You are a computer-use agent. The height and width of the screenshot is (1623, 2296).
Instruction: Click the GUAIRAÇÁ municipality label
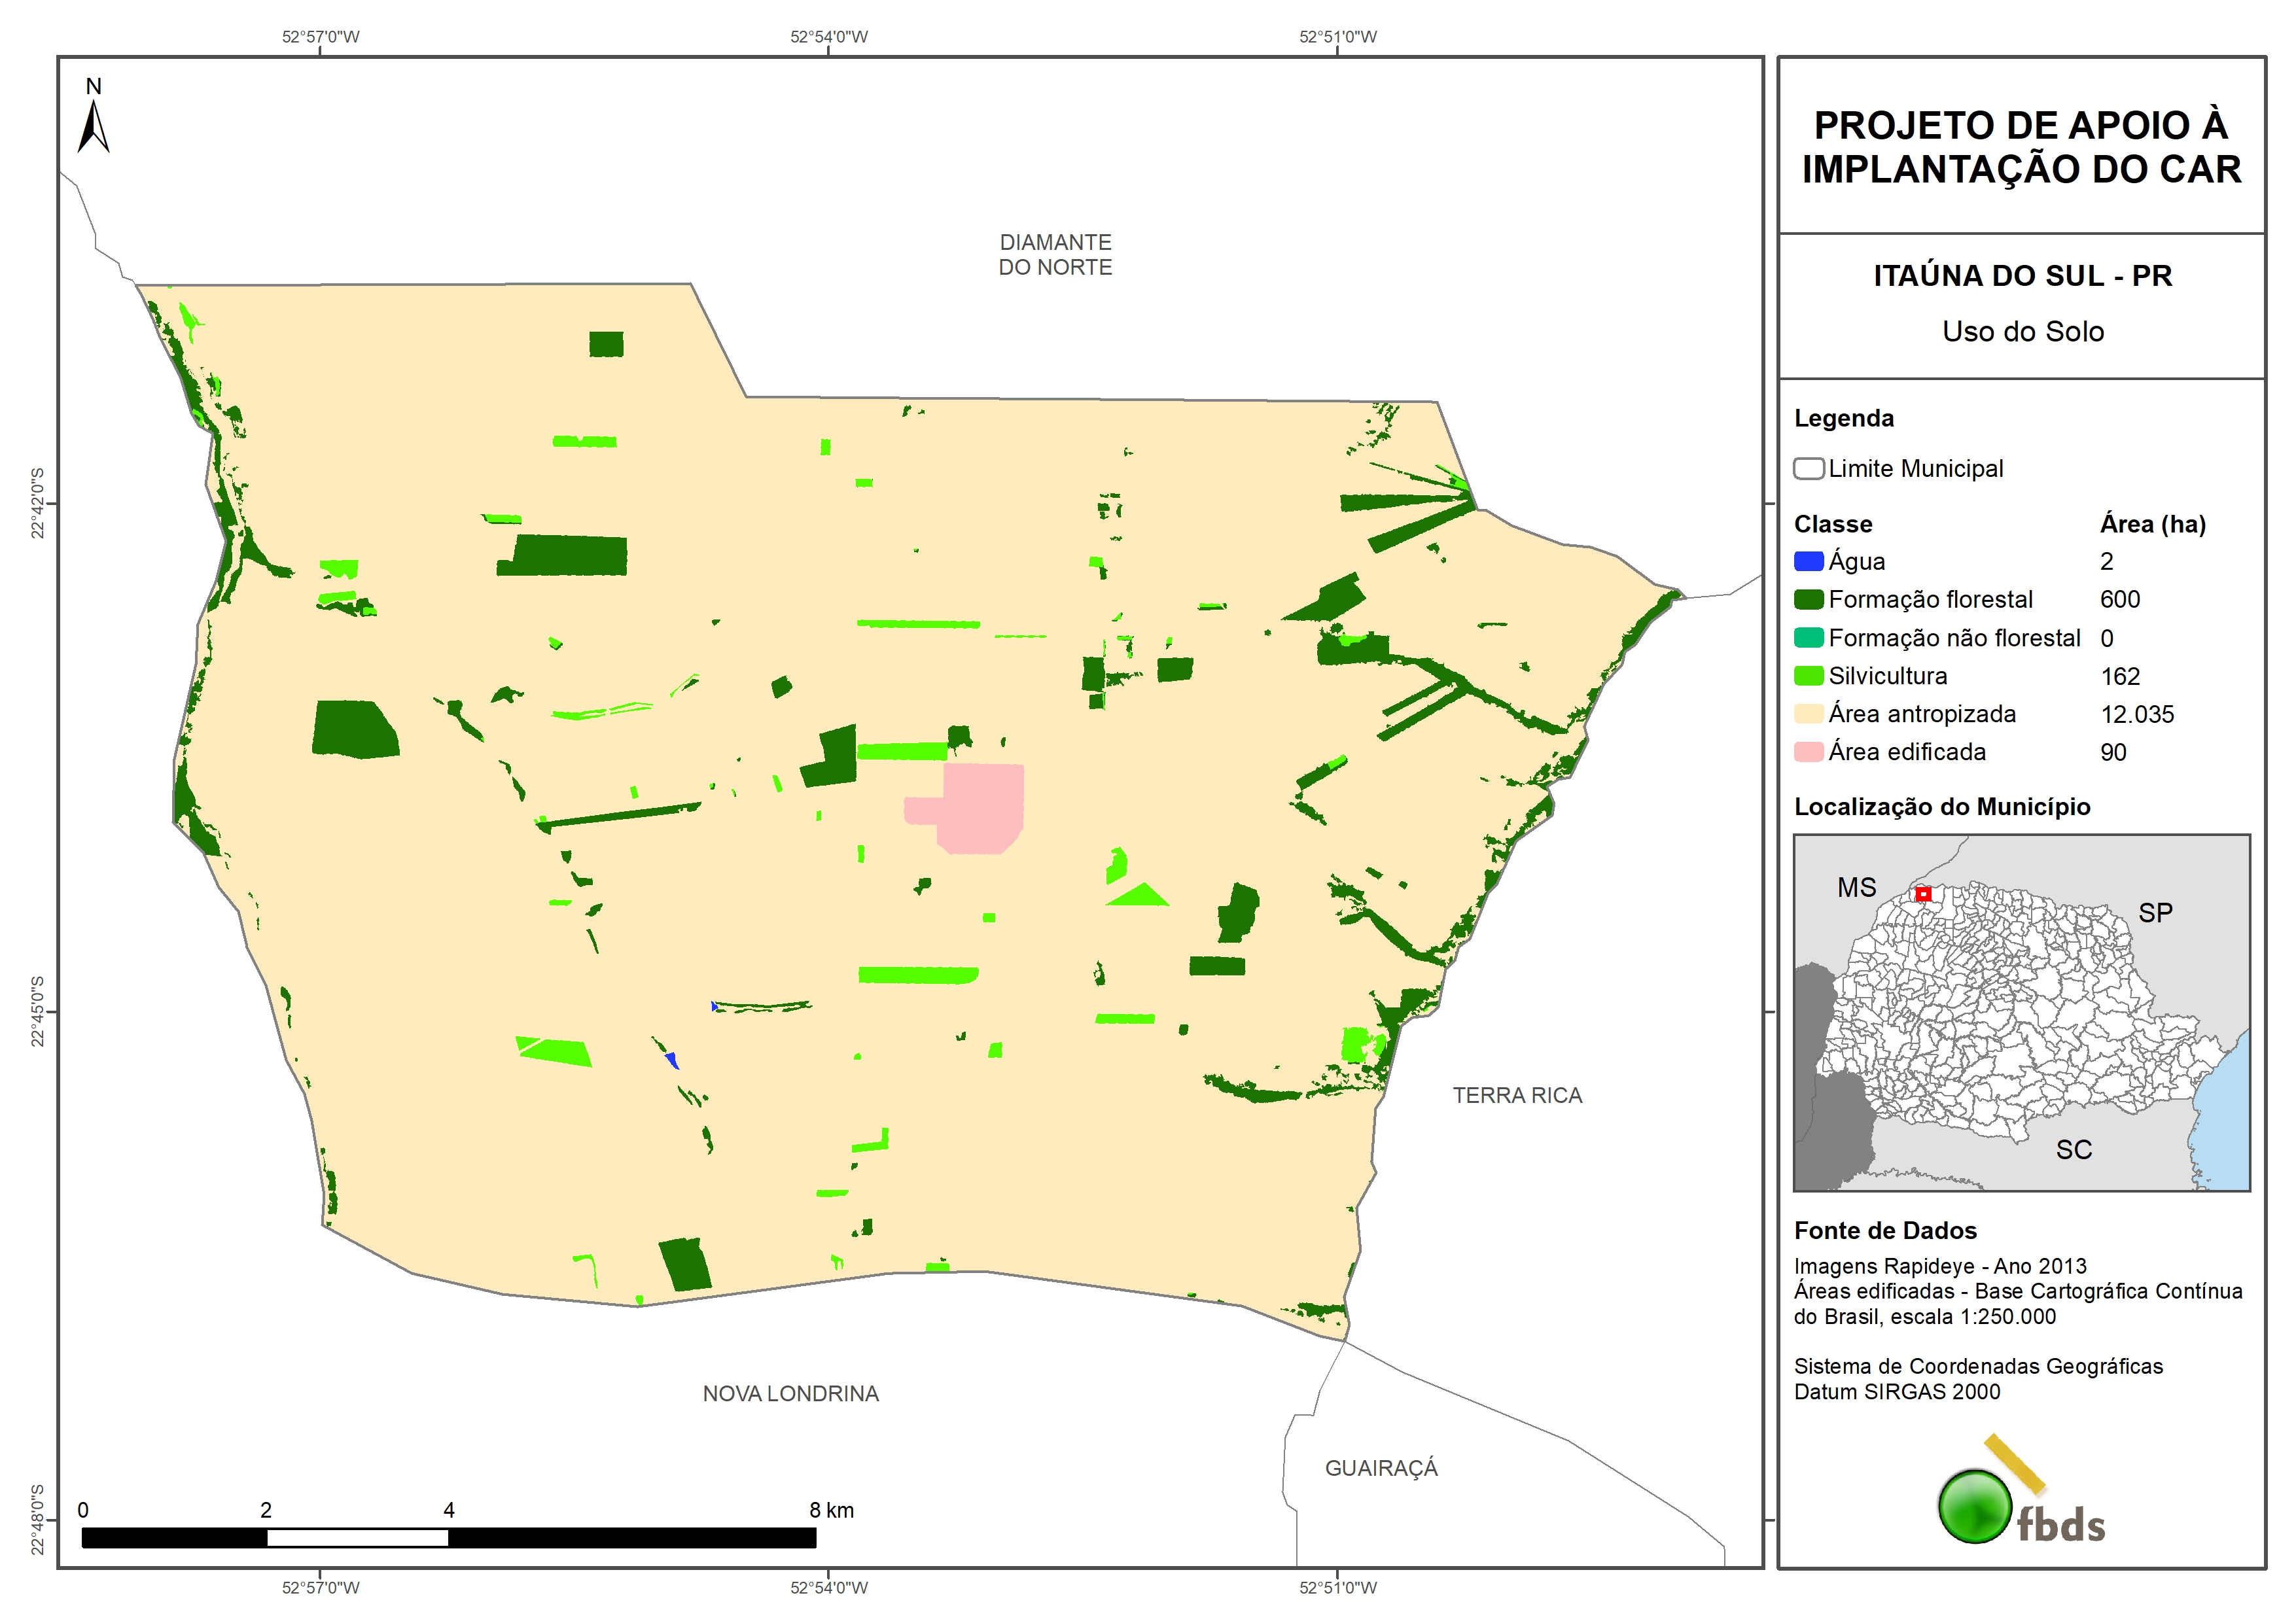click(1381, 1468)
